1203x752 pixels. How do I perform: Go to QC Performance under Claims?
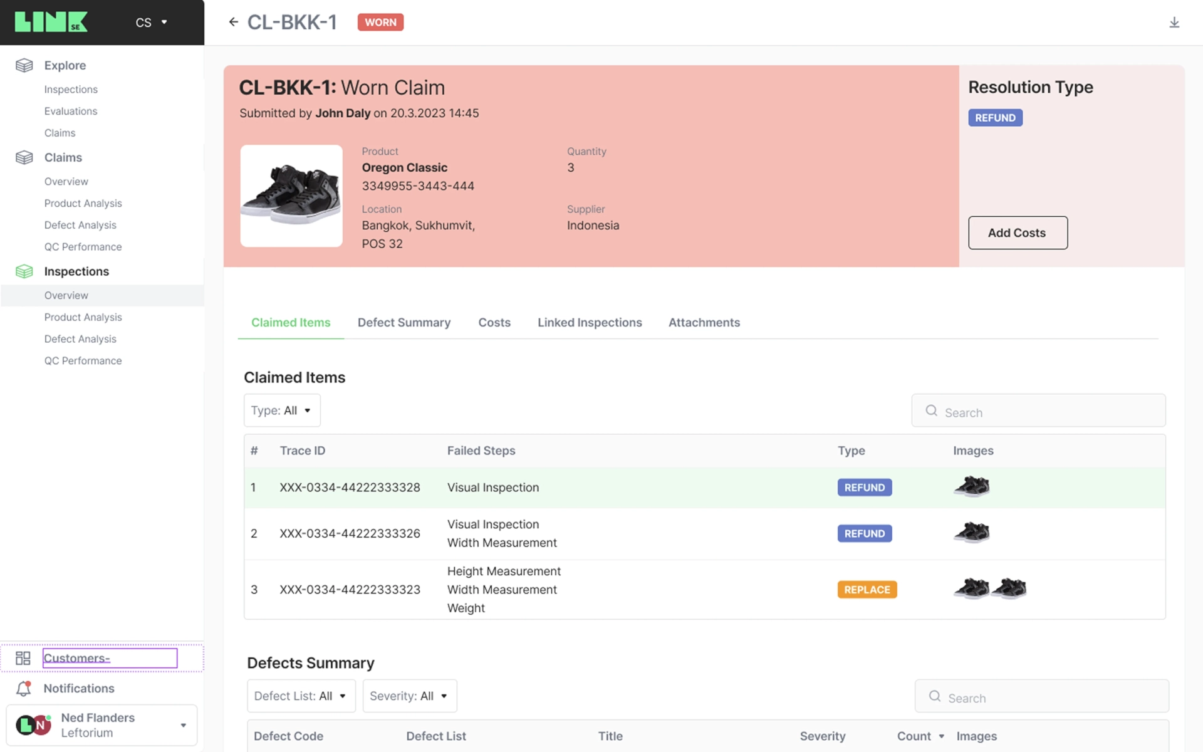pos(83,247)
